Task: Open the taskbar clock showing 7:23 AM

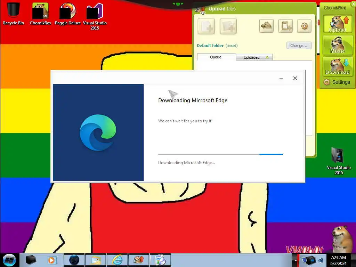Action: [338, 260]
